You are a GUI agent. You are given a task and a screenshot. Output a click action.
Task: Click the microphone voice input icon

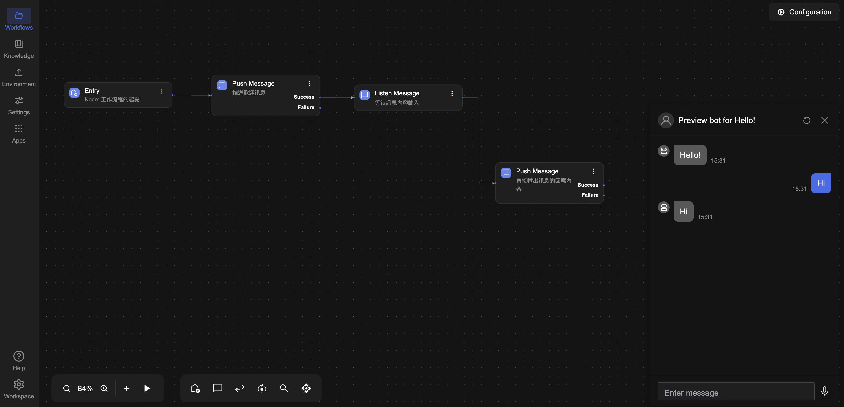(x=824, y=391)
